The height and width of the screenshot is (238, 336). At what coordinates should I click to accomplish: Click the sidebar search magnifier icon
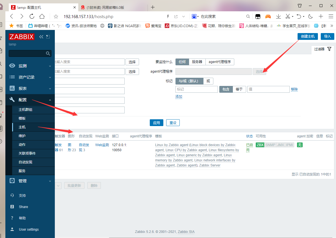click(48, 53)
